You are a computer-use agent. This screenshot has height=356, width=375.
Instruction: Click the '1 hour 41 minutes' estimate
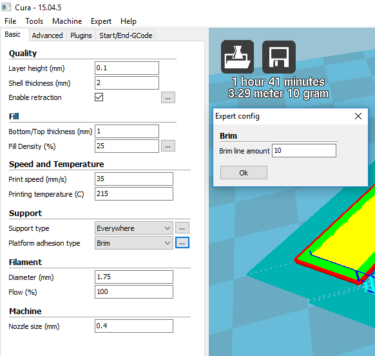[278, 82]
